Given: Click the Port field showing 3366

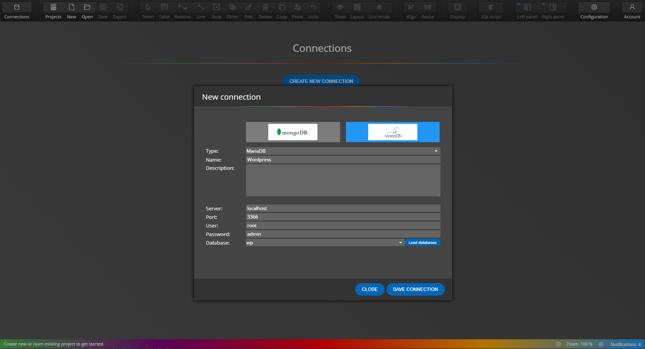Looking at the screenshot, I should coord(343,217).
